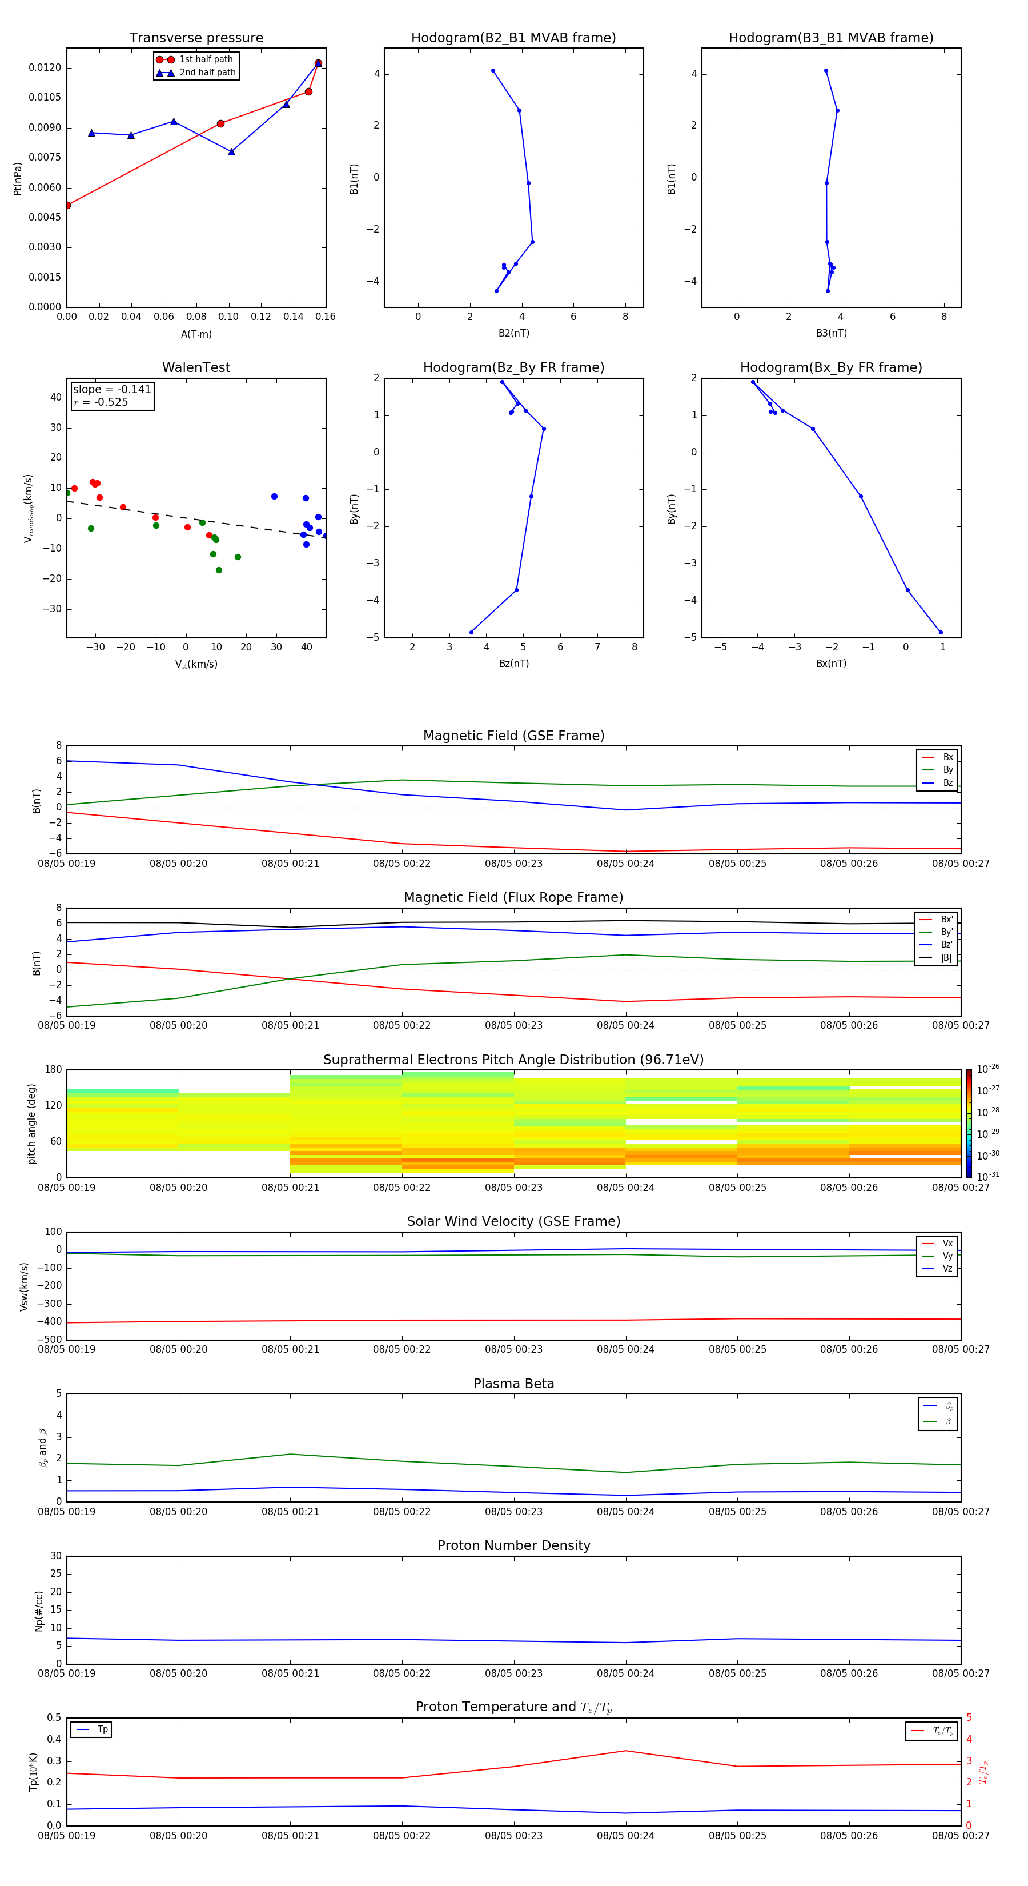Viewport: 1028px width, 1886px height.
Task: Click the "Hodogram(Bz_By FR frame)" title
Action: [x=513, y=367]
